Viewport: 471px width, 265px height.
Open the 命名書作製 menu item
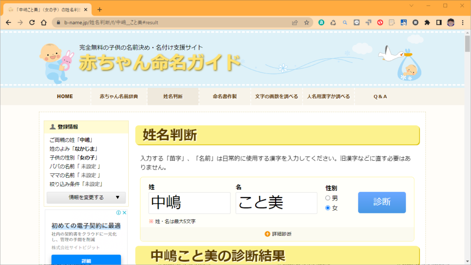click(224, 96)
